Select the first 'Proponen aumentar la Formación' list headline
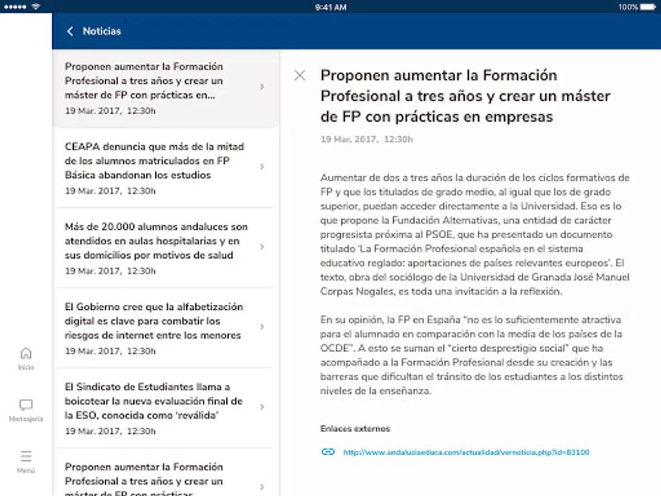This screenshot has width=661, height=496. [x=144, y=80]
